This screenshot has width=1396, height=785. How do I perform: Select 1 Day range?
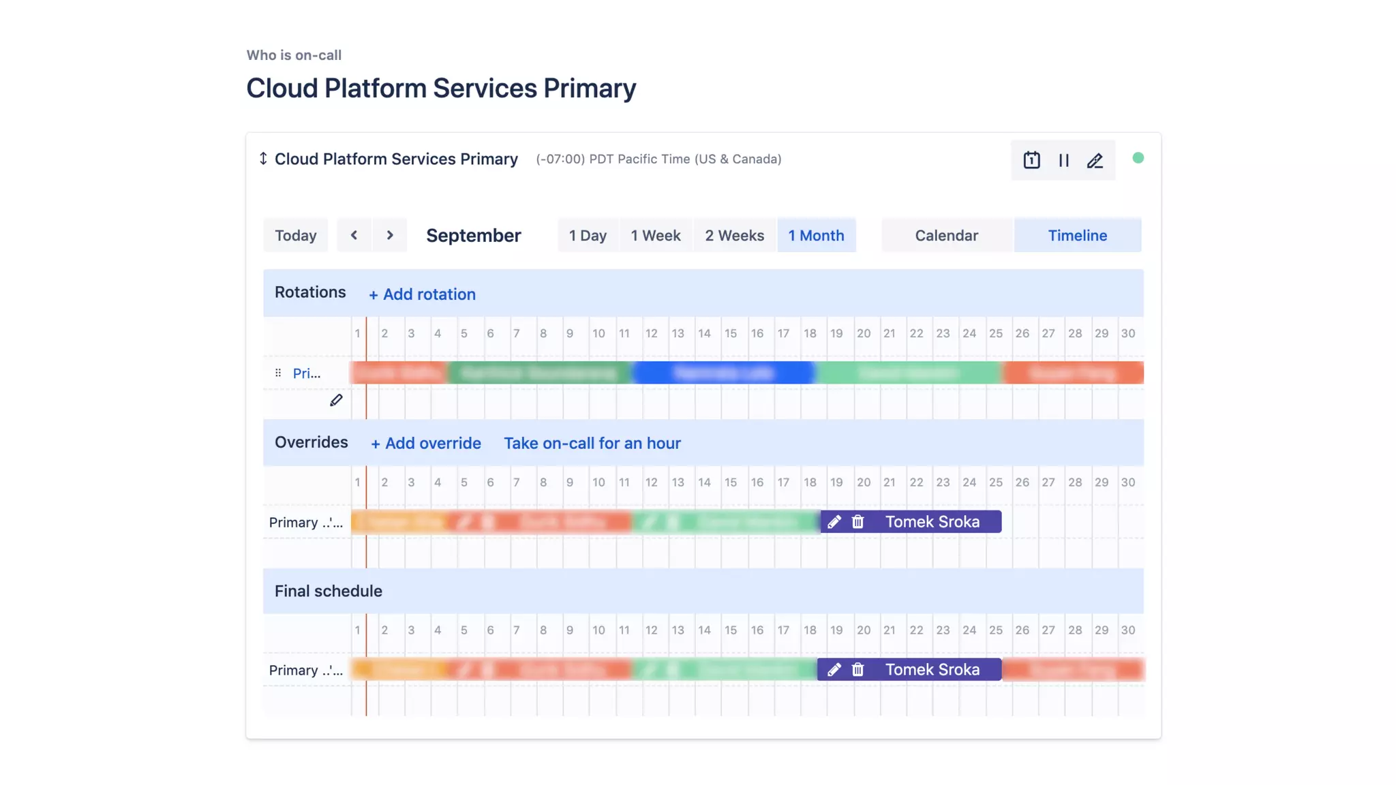[588, 235]
